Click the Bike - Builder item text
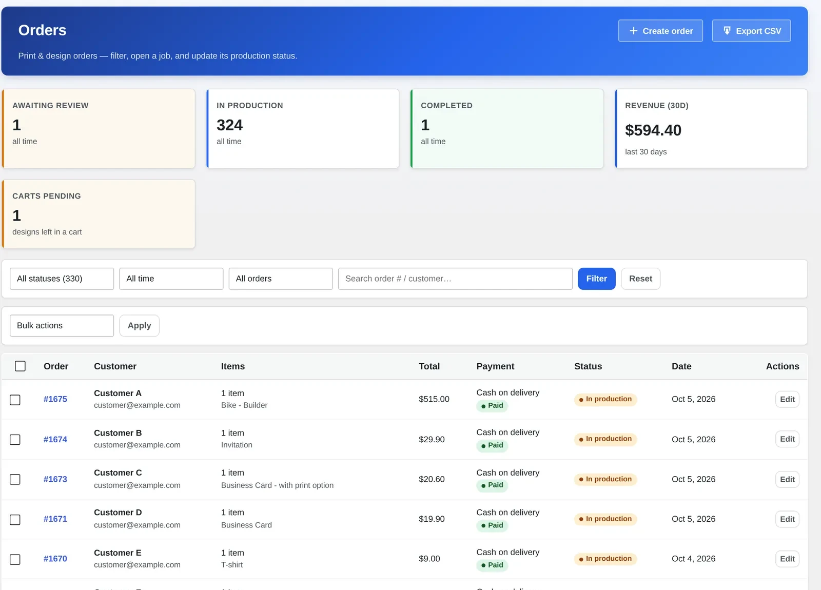The image size is (821, 590). [244, 405]
